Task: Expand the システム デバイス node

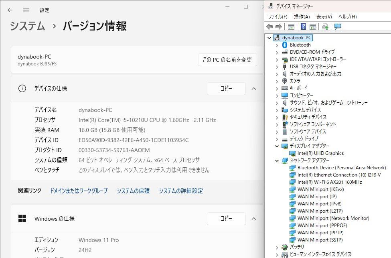Action: (277, 110)
